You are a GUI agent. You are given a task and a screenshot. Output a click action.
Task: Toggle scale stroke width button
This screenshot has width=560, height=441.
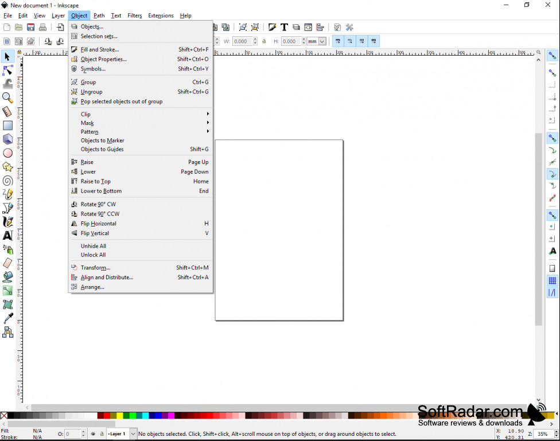[338, 41]
